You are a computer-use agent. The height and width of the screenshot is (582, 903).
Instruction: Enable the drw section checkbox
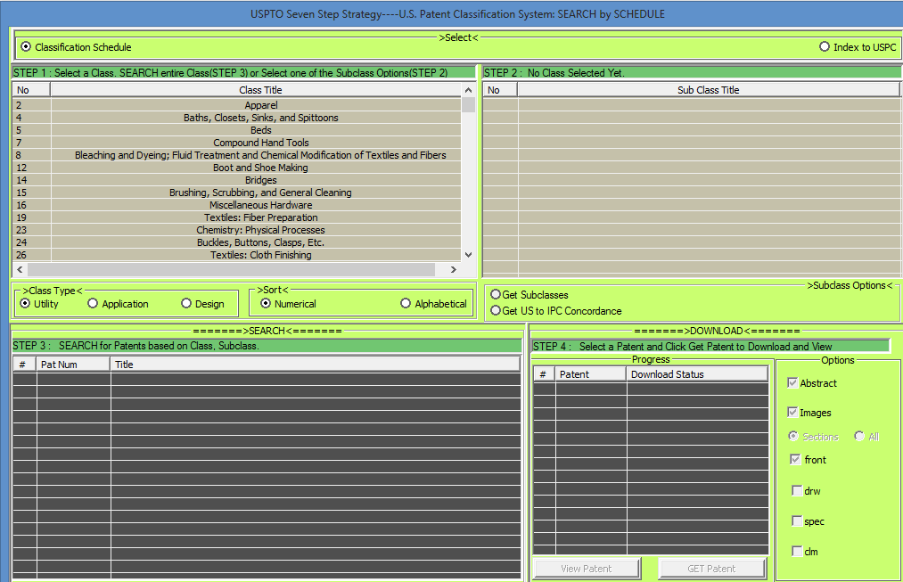pos(797,490)
